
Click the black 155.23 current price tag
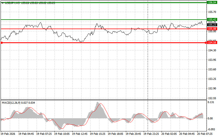pos(212,25)
